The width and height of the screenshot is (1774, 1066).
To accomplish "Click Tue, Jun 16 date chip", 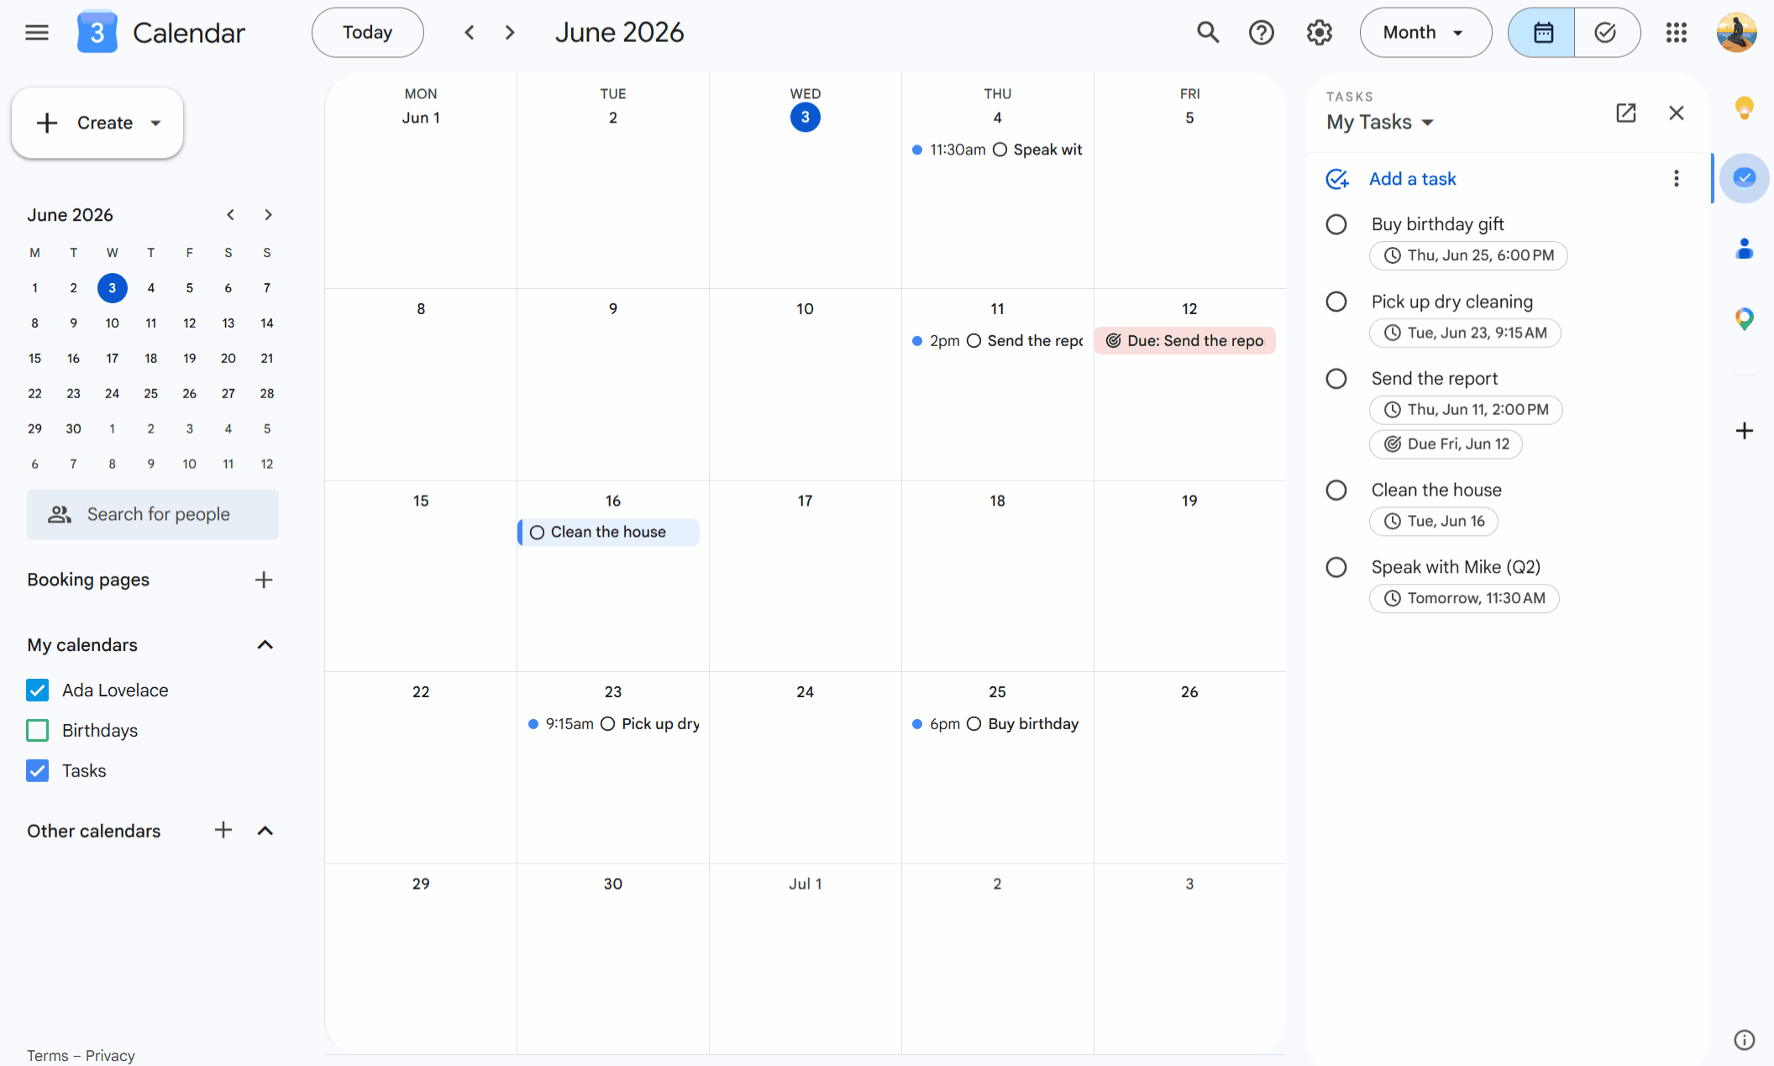I will (1434, 521).
